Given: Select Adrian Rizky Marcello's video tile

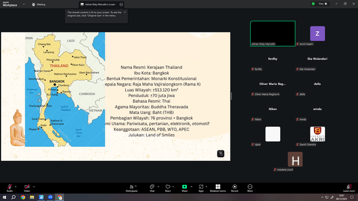Looking at the screenshot, I should click(x=272, y=33).
